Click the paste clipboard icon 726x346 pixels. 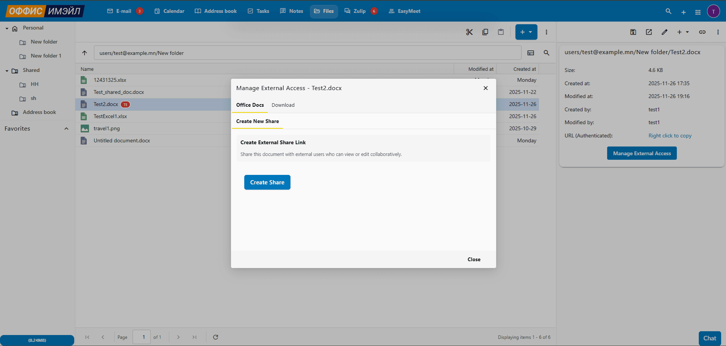click(x=501, y=32)
